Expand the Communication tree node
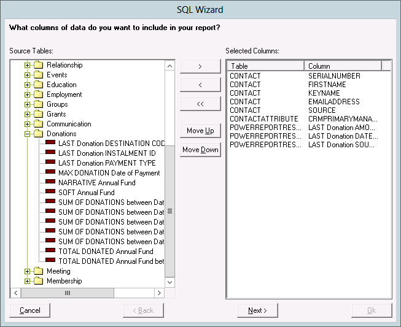This screenshot has height=327, width=401. click(x=27, y=124)
